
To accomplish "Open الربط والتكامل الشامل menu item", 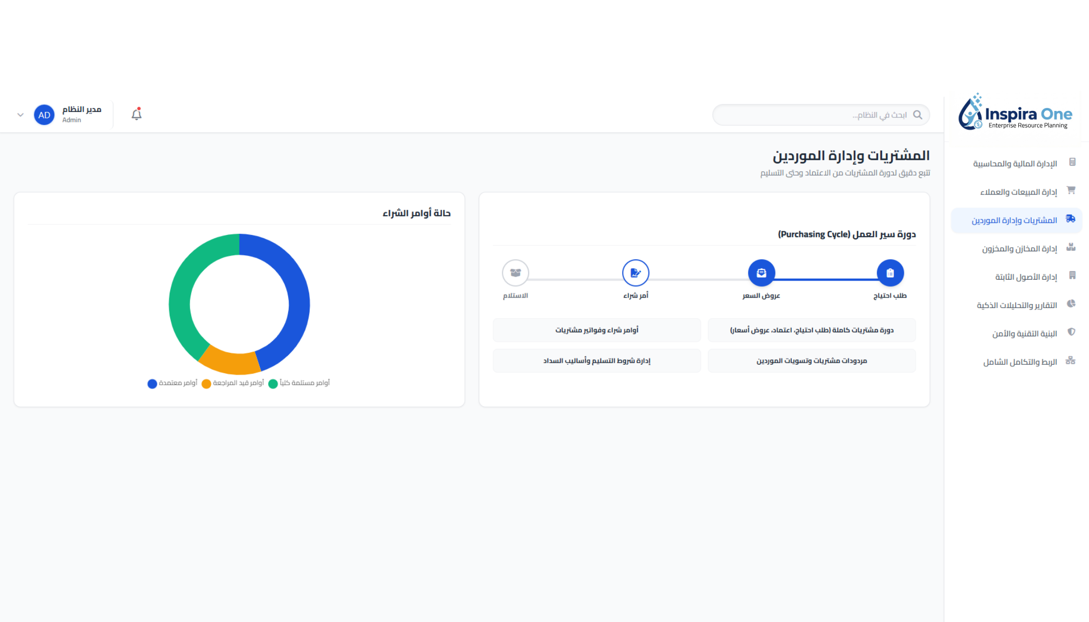I will 1016,362.
